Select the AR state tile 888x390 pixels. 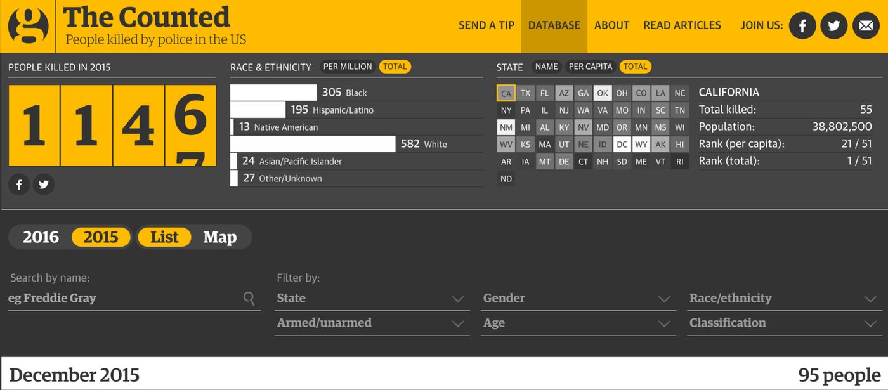click(x=506, y=162)
